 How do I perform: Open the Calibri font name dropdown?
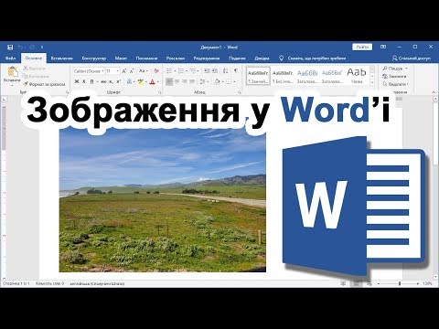click(x=102, y=71)
